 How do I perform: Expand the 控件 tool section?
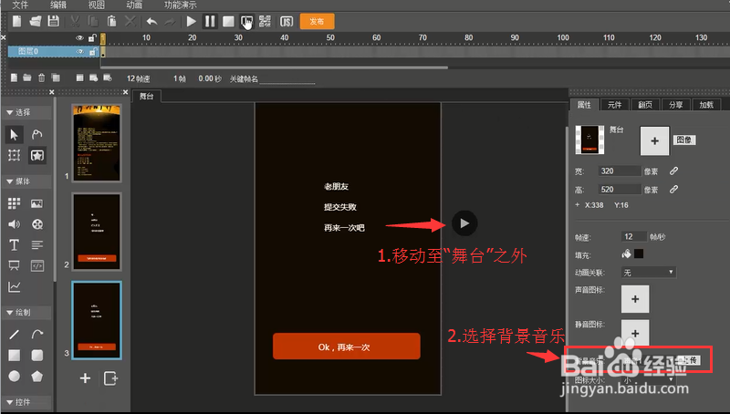tap(18, 402)
